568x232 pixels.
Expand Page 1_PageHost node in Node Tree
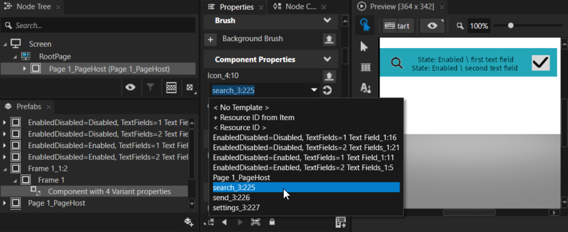[x=24, y=69]
